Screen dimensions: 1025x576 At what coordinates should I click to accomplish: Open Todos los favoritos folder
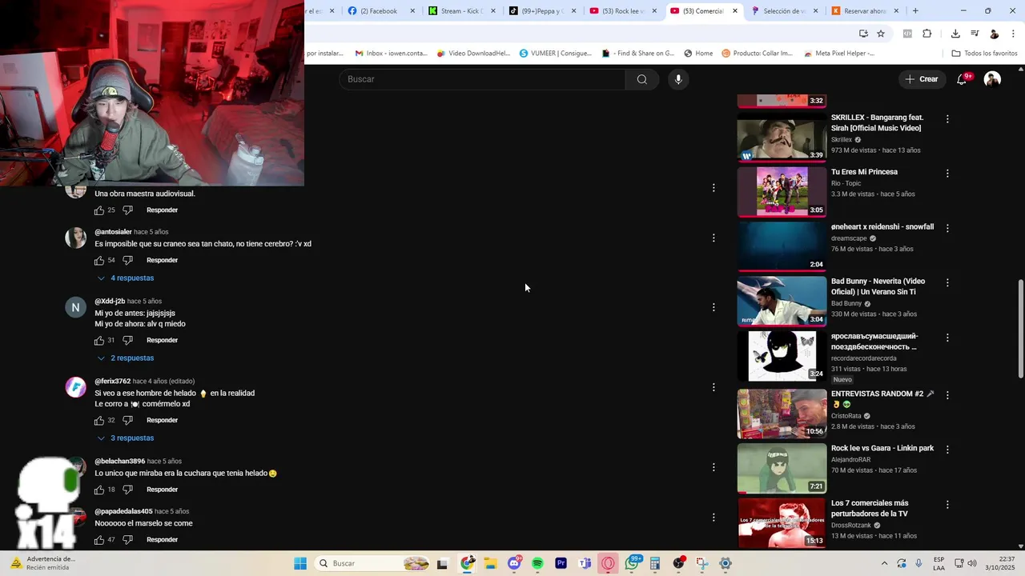pos(984,54)
